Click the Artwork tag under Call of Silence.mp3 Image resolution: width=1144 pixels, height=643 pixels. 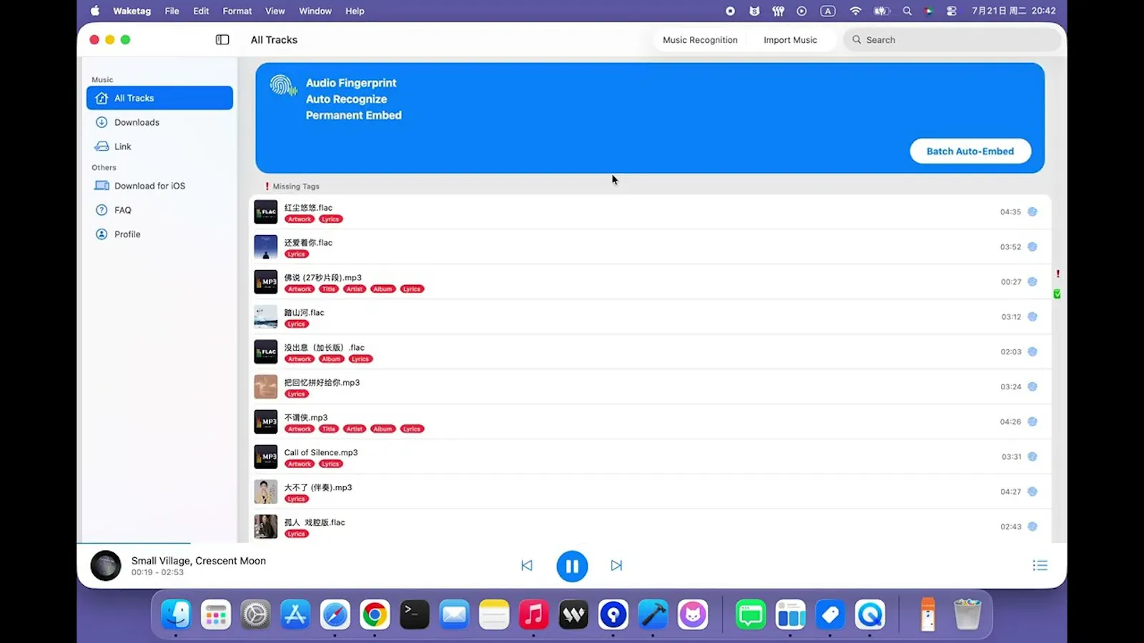[x=300, y=464]
